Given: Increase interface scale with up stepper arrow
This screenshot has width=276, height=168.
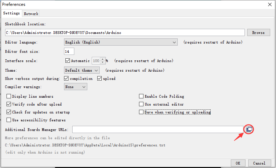Looking at the screenshot, I should click(x=103, y=59).
